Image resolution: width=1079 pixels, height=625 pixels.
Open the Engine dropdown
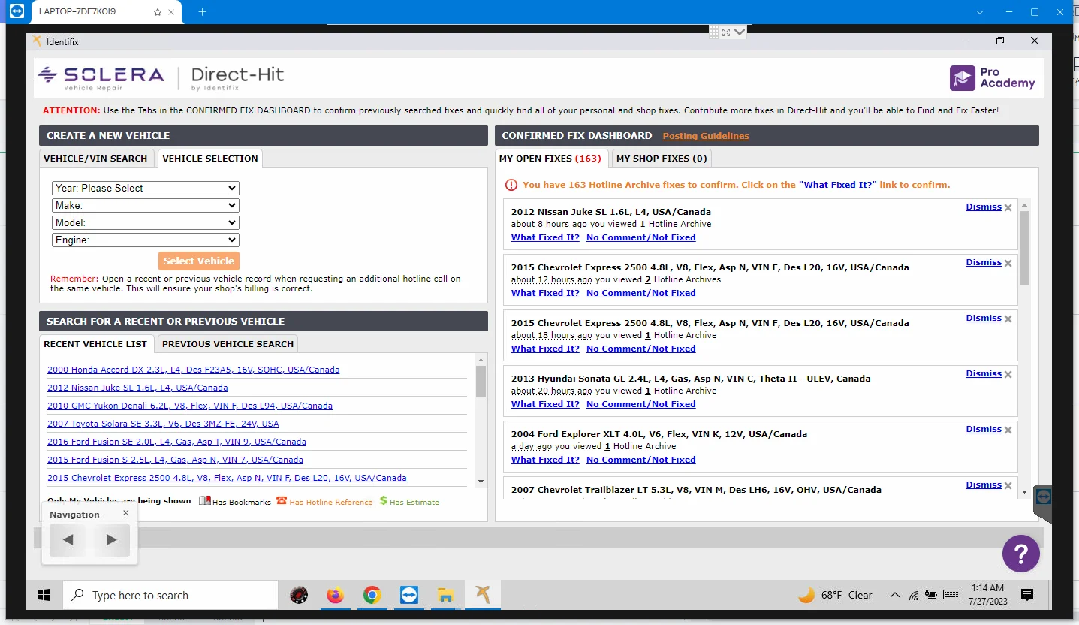point(146,240)
